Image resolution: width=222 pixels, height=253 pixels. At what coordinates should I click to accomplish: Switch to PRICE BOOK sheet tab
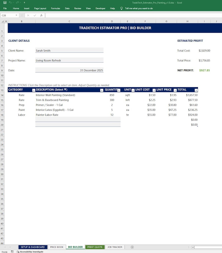coord(57,247)
